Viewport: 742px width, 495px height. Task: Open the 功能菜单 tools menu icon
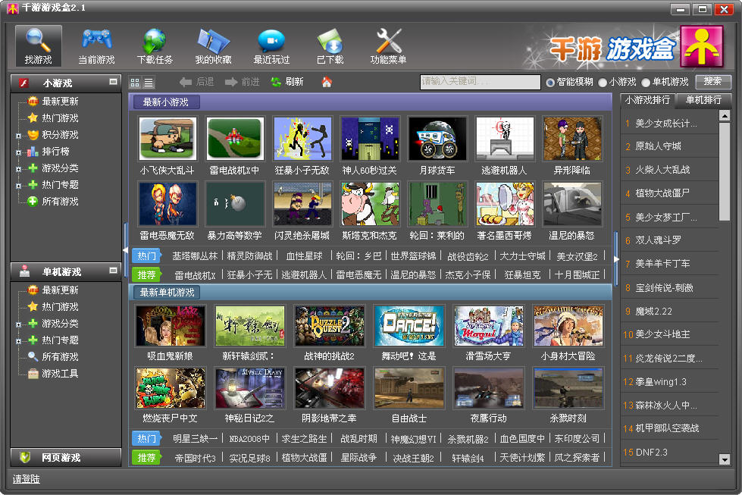[x=388, y=45]
